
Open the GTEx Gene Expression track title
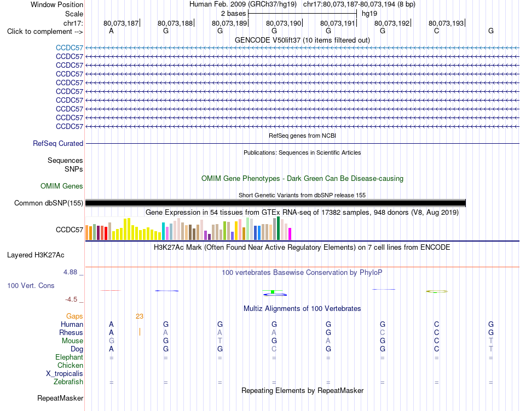(302, 212)
